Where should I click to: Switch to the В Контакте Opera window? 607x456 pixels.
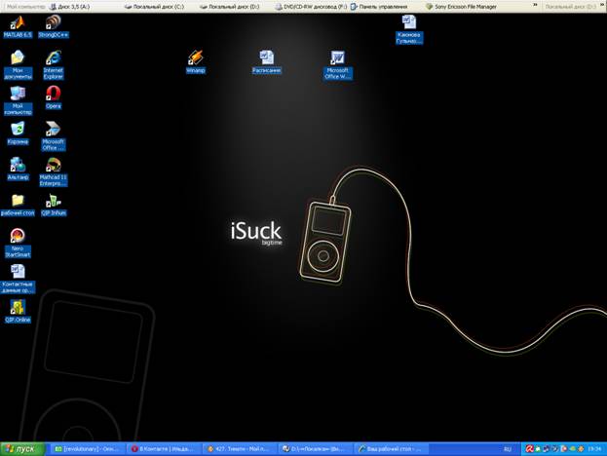pos(165,449)
